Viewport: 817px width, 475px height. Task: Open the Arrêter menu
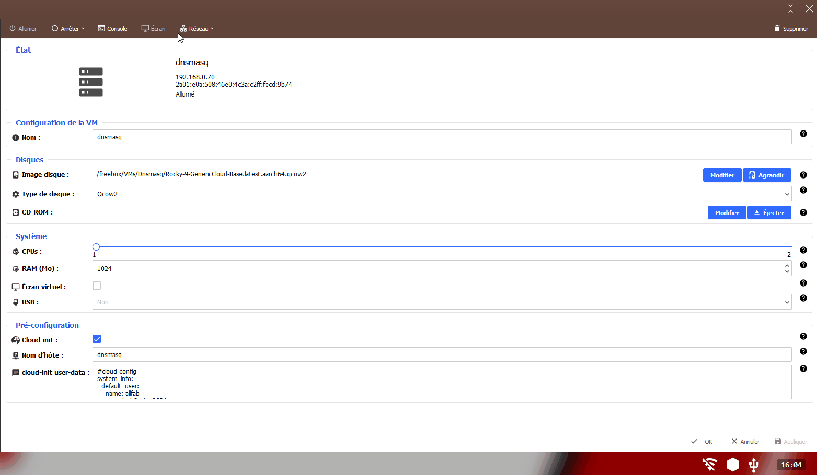coord(67,28)
